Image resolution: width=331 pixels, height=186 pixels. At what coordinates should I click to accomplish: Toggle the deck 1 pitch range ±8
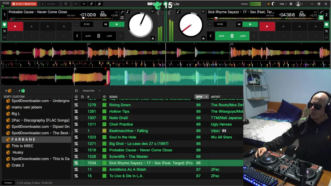(x=116, y=12)
